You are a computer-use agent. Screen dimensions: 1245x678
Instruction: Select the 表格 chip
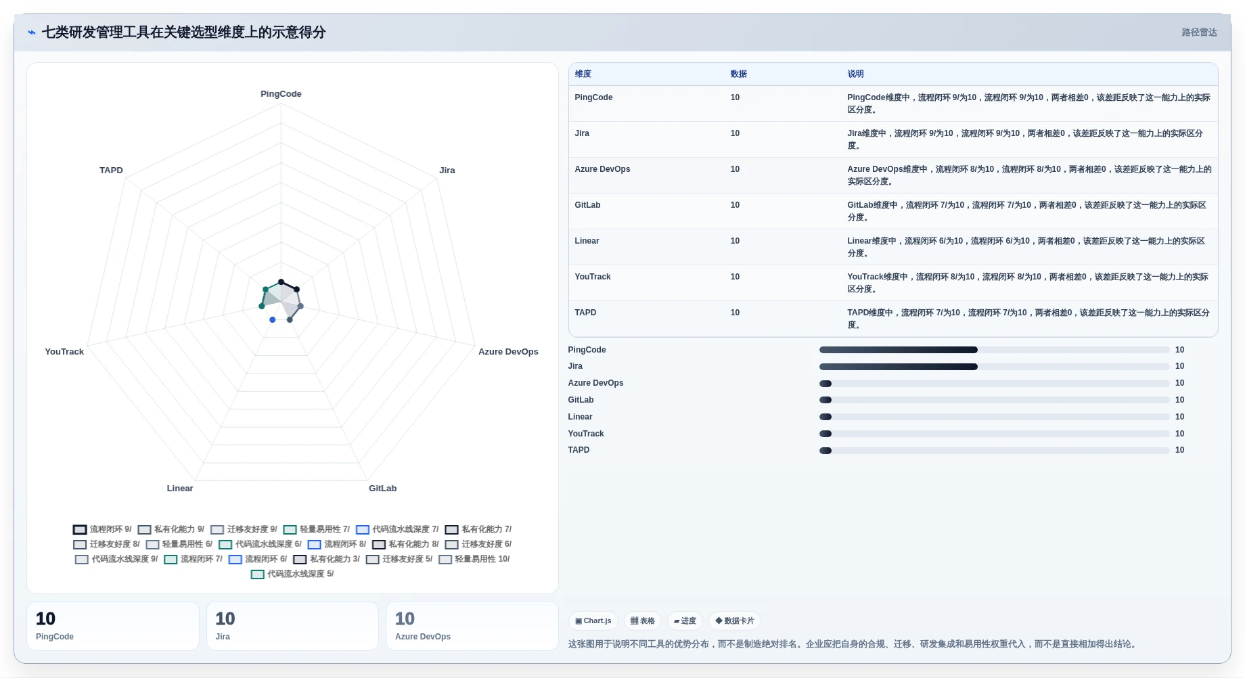642,620
